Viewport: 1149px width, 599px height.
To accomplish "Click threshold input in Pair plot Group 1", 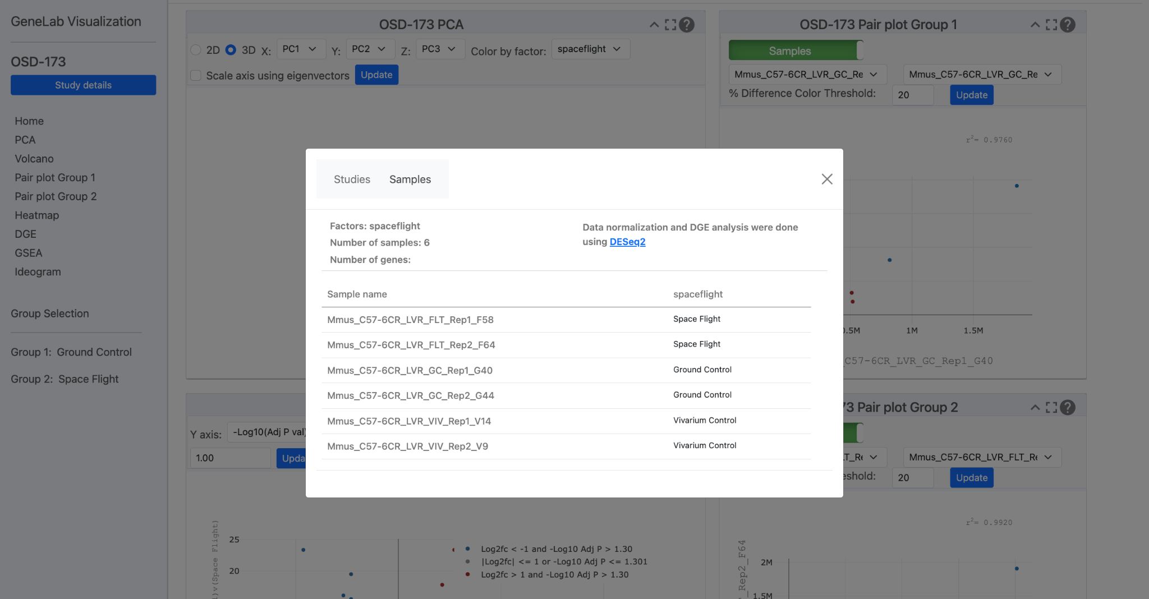I will 913,95.
